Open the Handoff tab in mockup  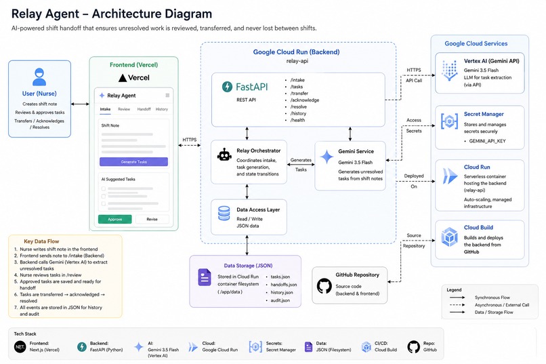(144, 109)
